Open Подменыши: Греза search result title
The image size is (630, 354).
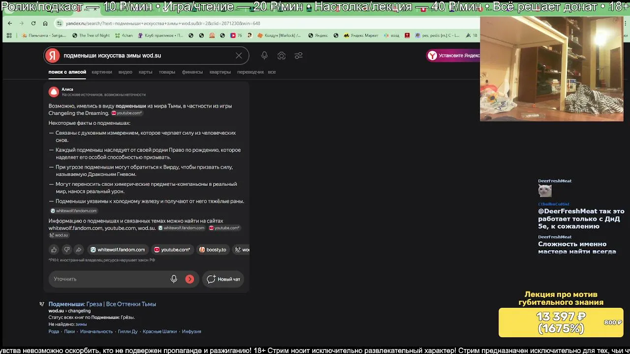pos(102,304)
